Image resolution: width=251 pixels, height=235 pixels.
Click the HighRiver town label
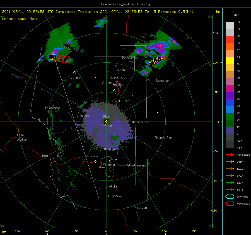[116, 196]
